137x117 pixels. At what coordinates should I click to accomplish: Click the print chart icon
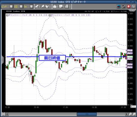[55, 7]
